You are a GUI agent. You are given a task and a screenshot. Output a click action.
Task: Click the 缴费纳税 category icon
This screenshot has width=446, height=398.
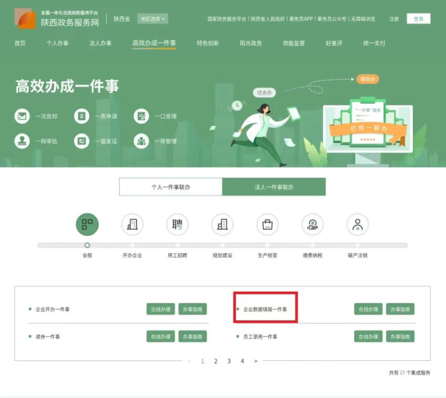click(312, 225)
